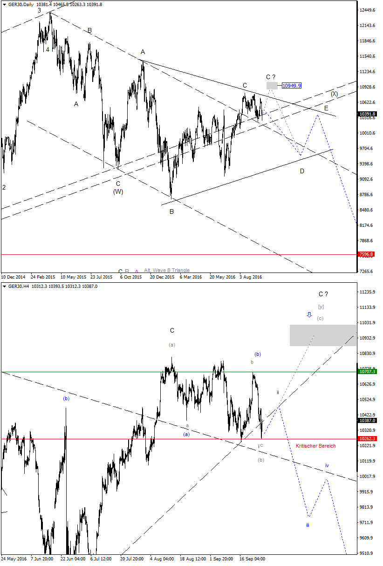
Task: Click the red 7596.8 price tag
Action: coord(366,254)
